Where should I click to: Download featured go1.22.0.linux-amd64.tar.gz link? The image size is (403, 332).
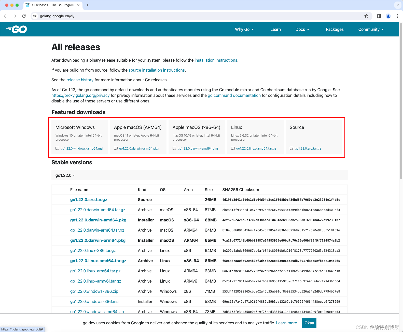coord(256,149)
